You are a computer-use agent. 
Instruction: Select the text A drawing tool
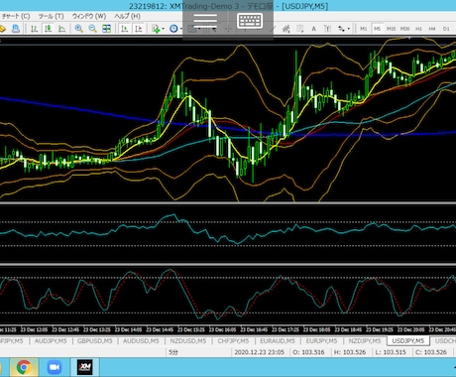click(313, 29)
